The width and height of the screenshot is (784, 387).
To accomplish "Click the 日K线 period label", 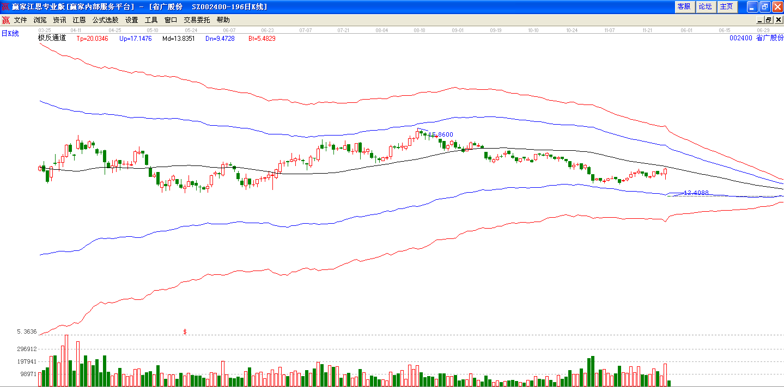I will [10, 34].
